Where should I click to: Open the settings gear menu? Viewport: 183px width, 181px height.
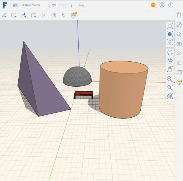(x=54, y=15)
